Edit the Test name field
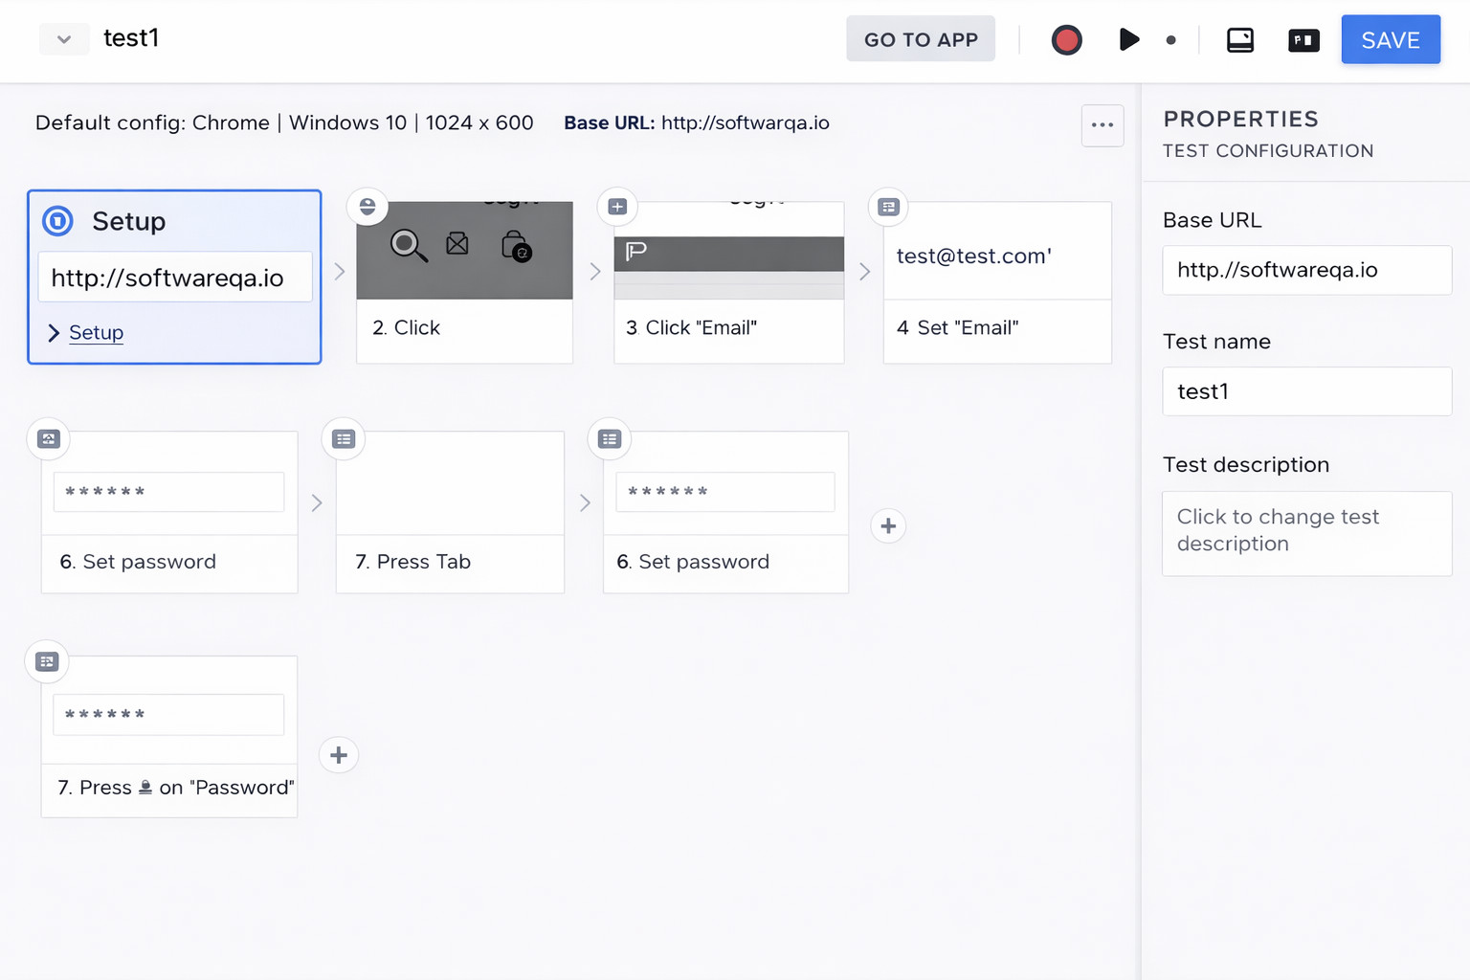This screenshot has height=980, width=1470. [1305, 391]
